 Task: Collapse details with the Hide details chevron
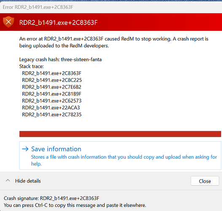[x=8, y=181]
